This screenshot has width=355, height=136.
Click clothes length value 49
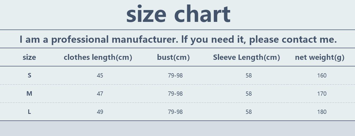pos(100,112)
